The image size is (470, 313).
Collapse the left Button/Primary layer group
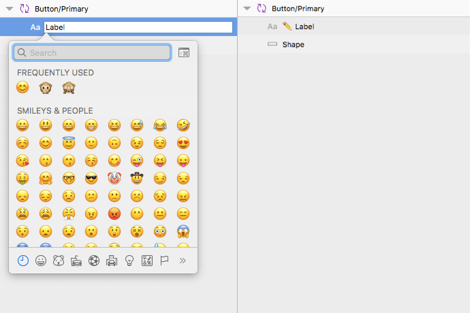coord(10,9)
